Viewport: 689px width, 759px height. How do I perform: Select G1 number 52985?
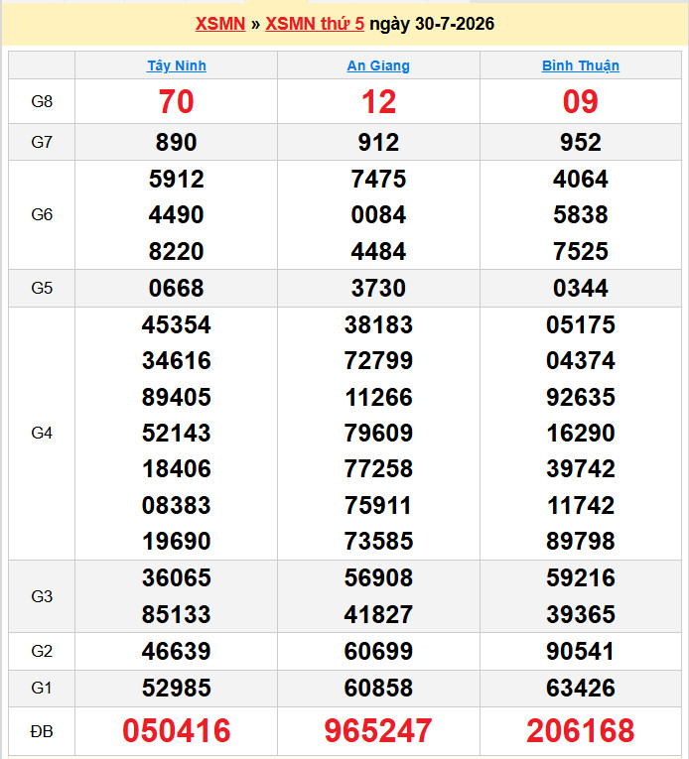coord(177,688)
